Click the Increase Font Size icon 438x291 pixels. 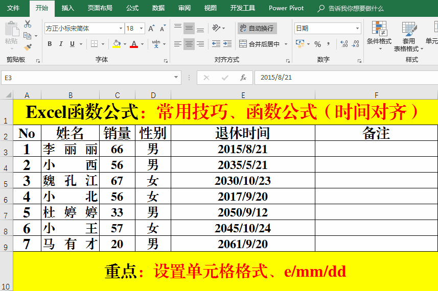click(151, 29)
